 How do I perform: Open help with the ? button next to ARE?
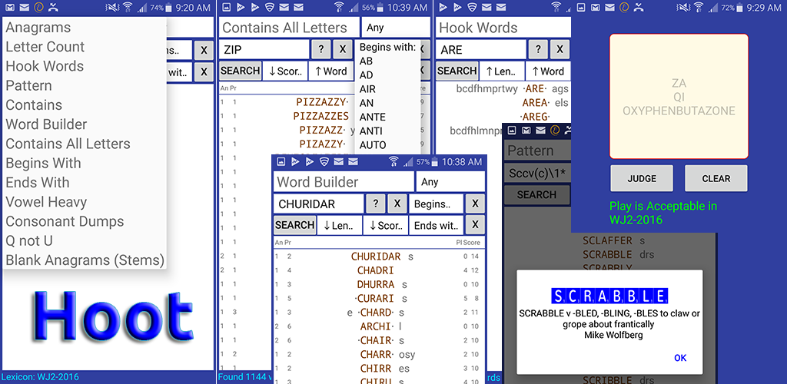point(538,49)
